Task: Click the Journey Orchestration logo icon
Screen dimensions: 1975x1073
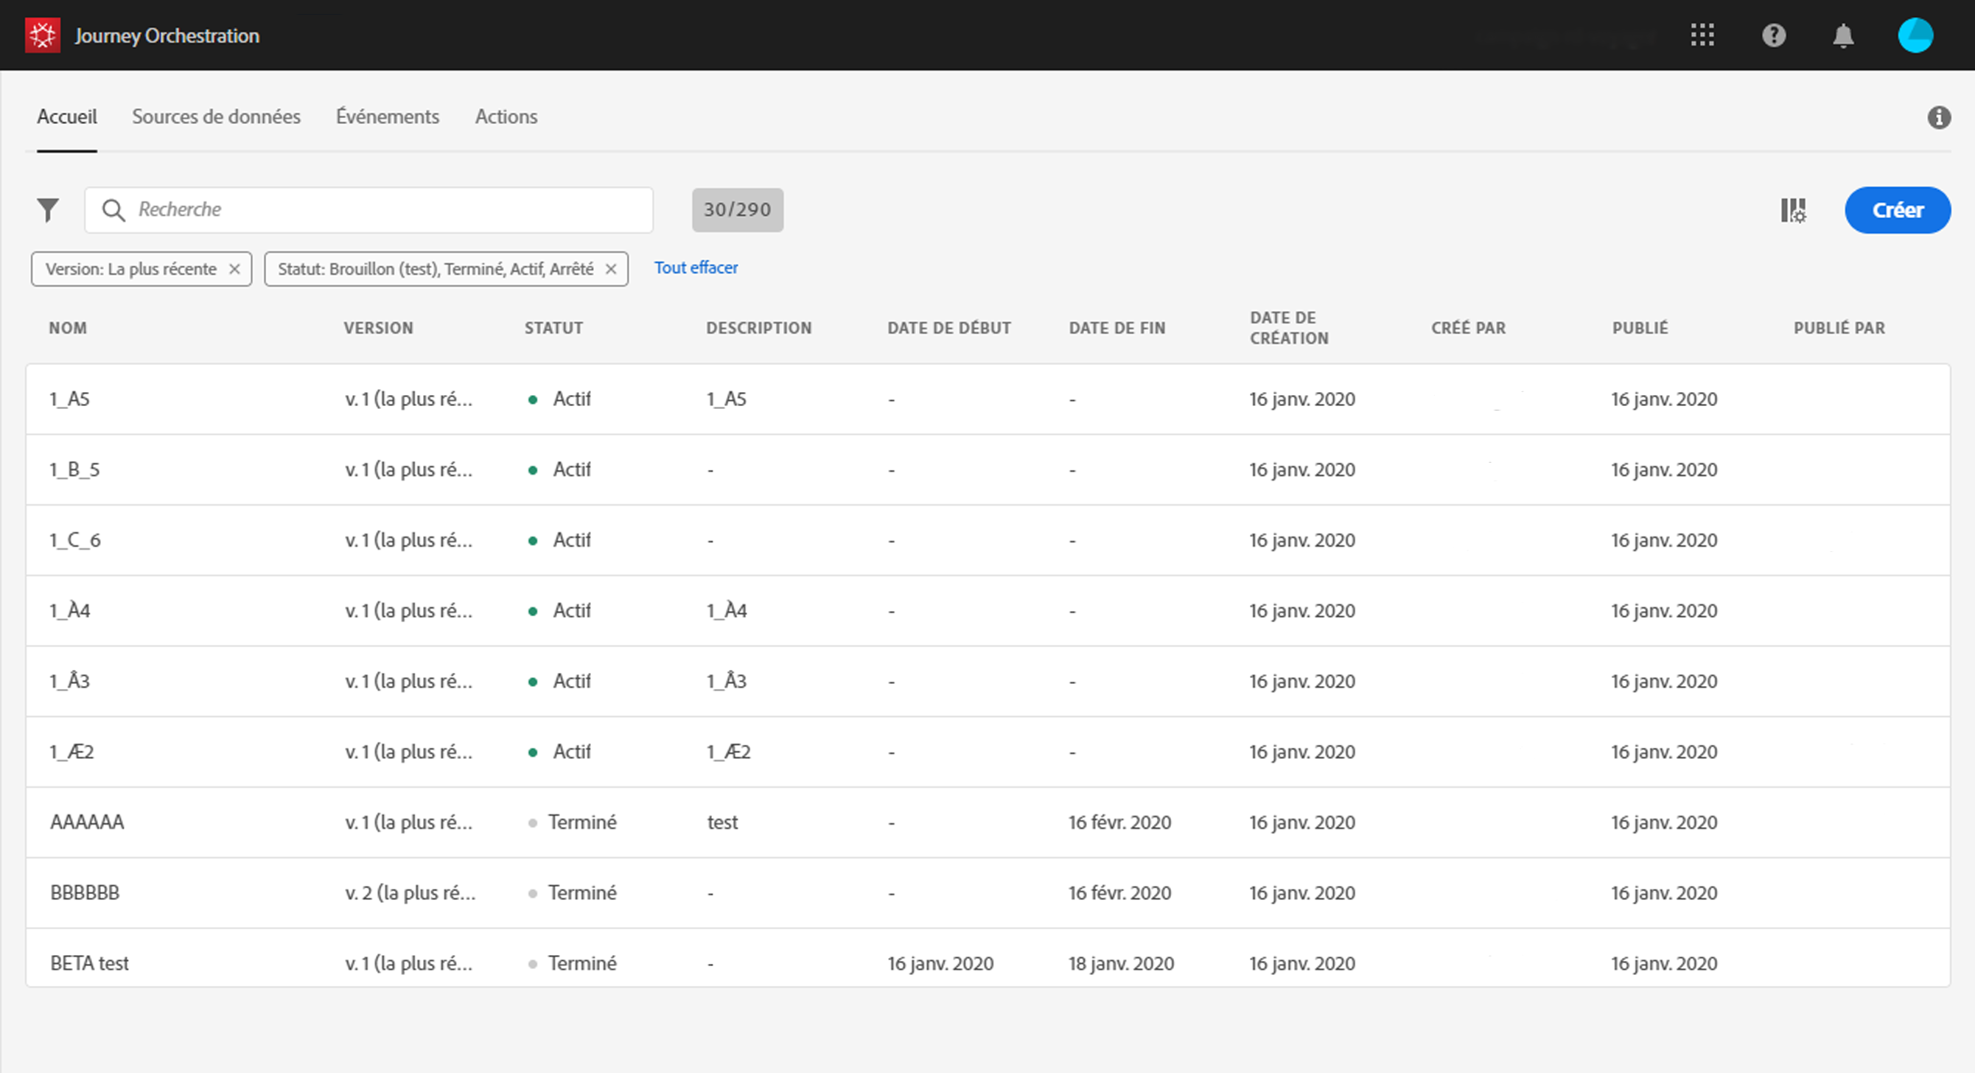Action: tap(42, 35)
